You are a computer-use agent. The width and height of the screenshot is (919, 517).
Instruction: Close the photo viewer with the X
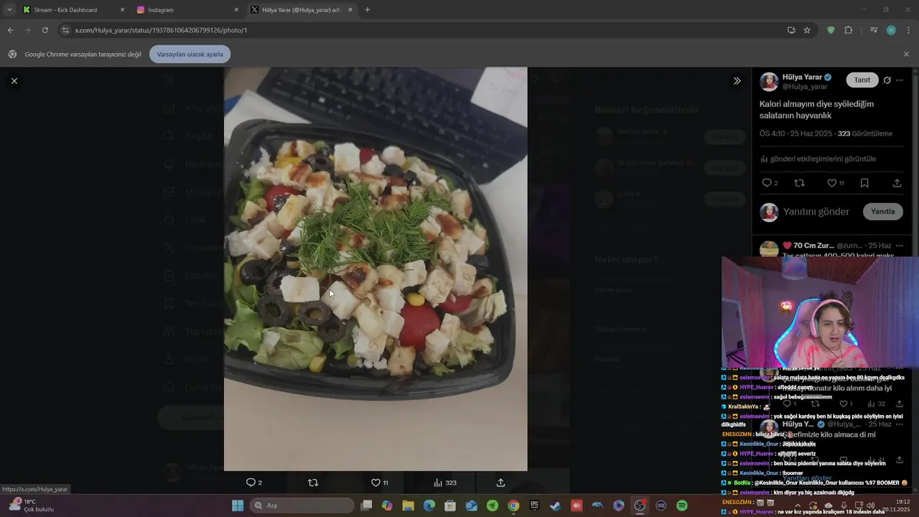[x=14, y=81]
